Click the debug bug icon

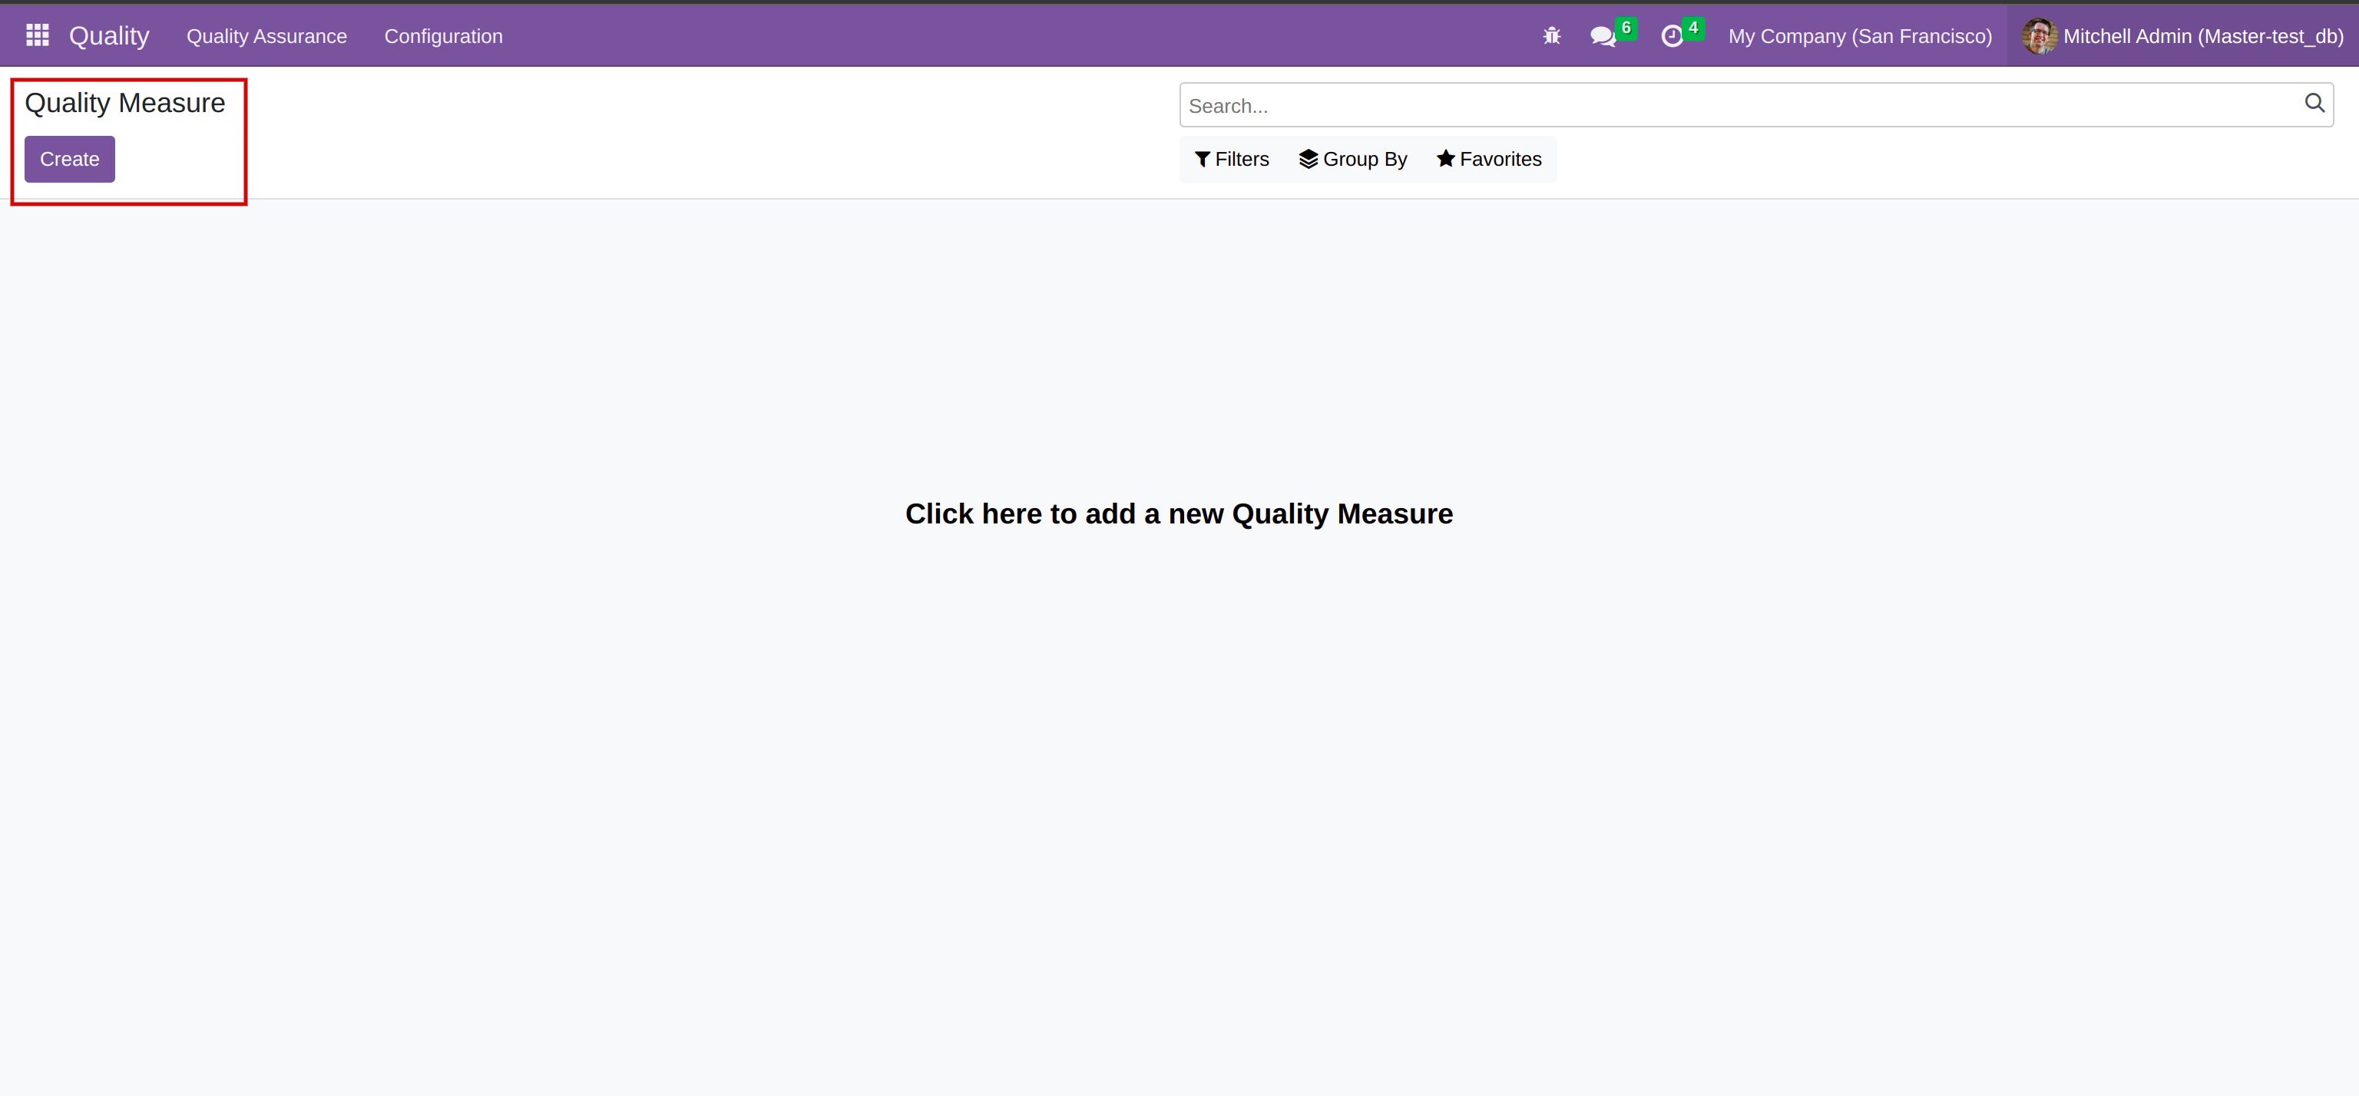click(1551, 37)
